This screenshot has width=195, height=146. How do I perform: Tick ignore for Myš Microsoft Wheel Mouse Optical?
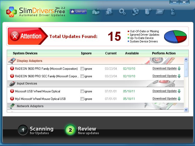click(82, 99)
